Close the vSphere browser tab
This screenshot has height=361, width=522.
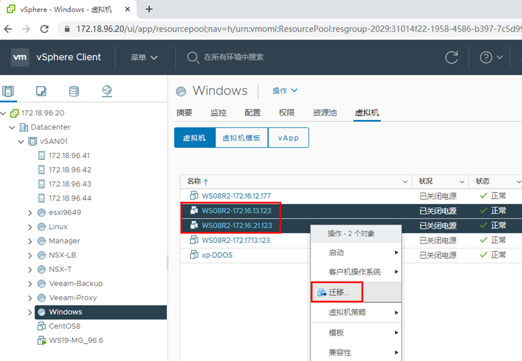128,9
